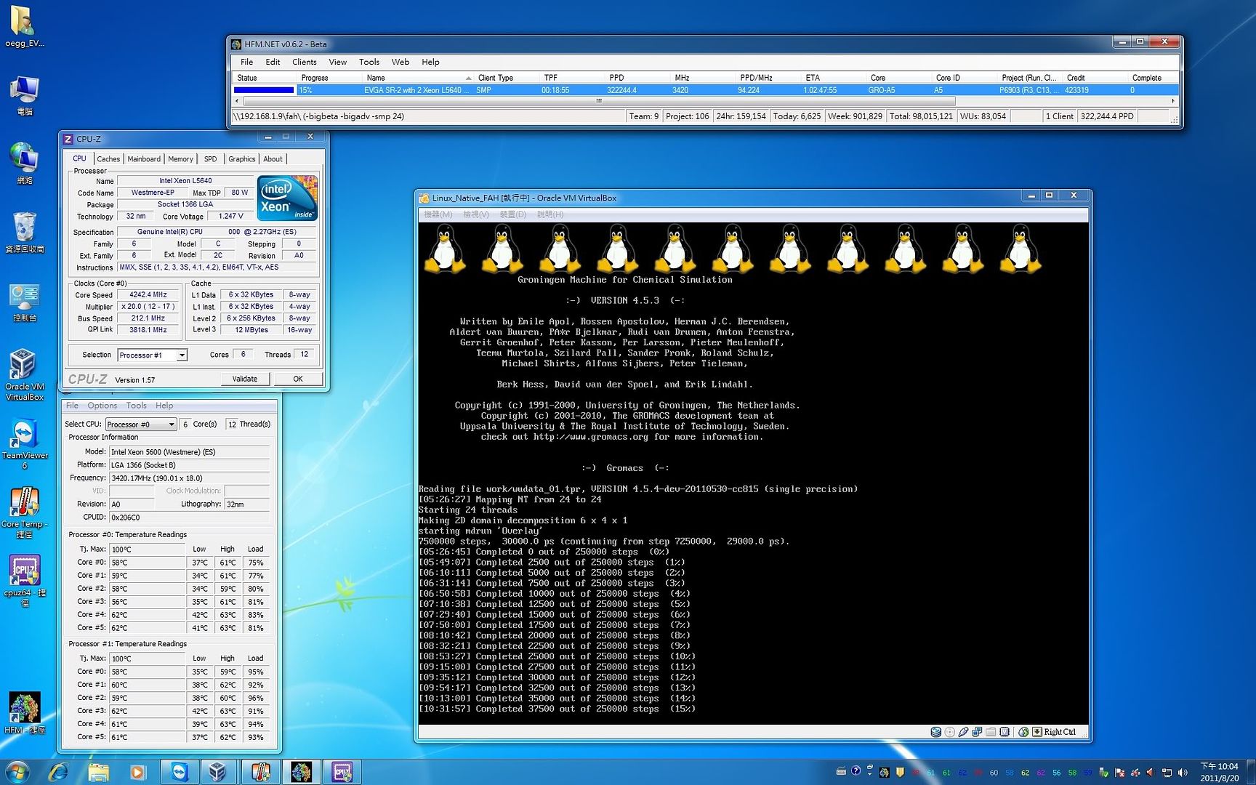Switch to the Mainboard tab in CPU-Z
The image size is (1256, 785).
click(144, 159)
